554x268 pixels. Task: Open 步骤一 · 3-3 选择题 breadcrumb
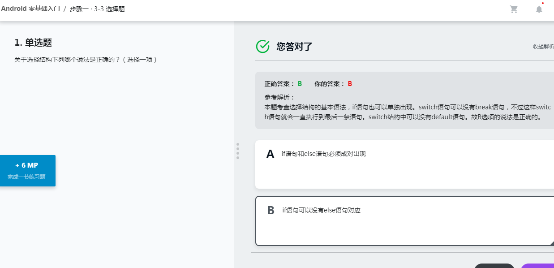97,9
